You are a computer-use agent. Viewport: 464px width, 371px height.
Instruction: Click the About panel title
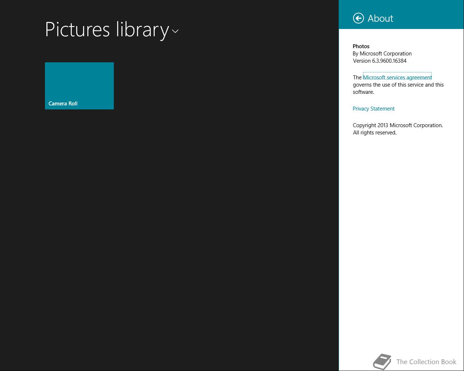coord(380,18)
